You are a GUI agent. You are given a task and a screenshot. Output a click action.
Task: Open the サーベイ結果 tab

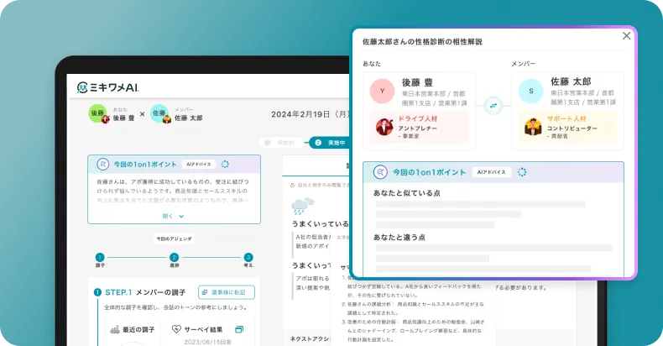(x=197, y=329)
